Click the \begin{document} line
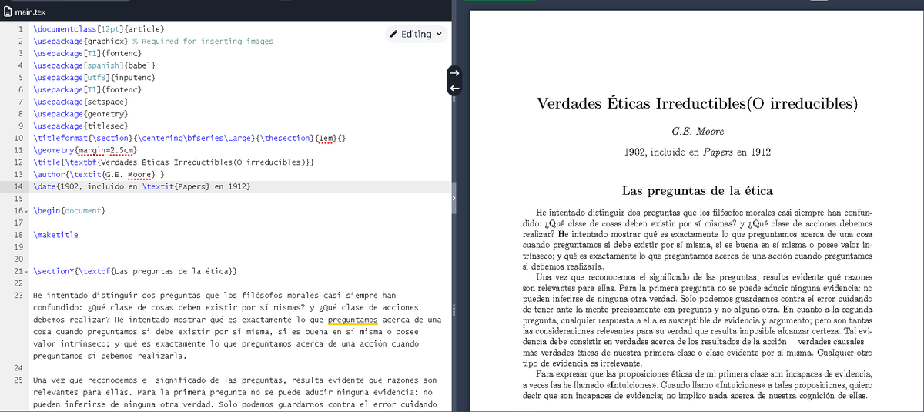 [x=69, y=211]
